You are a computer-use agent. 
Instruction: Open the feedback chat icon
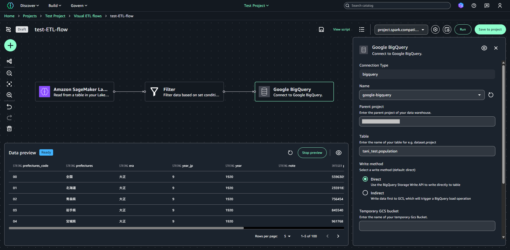pos(487,6)
